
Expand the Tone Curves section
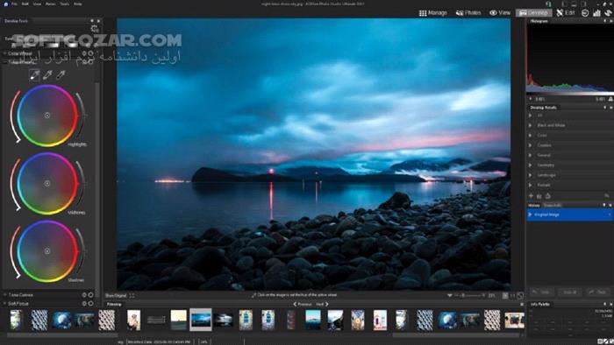coord(4,295)
